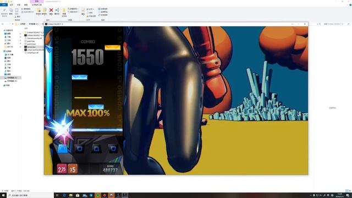Click the 2.25 speed indicator in game
Screen dimensions: 352x198
62,169
